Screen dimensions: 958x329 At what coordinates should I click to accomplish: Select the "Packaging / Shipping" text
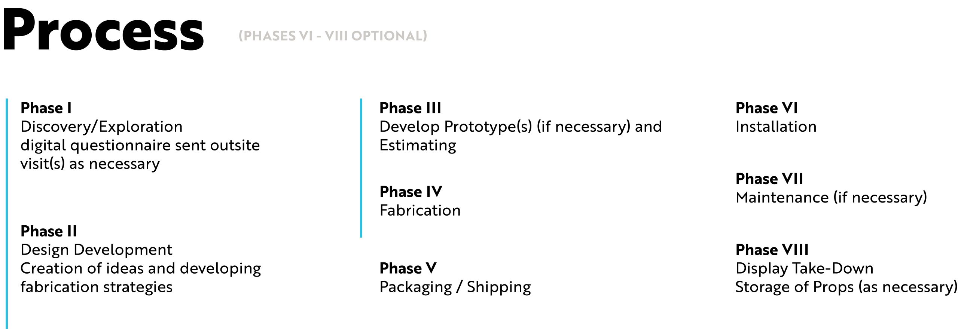pyautogui.click(x=455, y=287)
